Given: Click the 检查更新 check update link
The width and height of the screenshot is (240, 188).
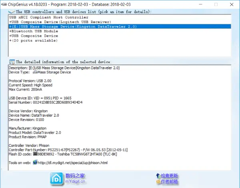Looking at the screenshot, I should tap(169, 176).
